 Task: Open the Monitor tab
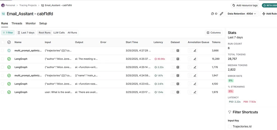coord(31,23)
